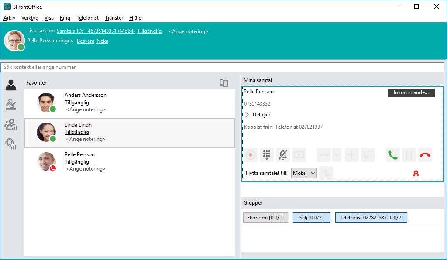Open the second sidebar icon below contacts
Image resolution: width=447 pixels, height=260 pixels.
point(11,105)
